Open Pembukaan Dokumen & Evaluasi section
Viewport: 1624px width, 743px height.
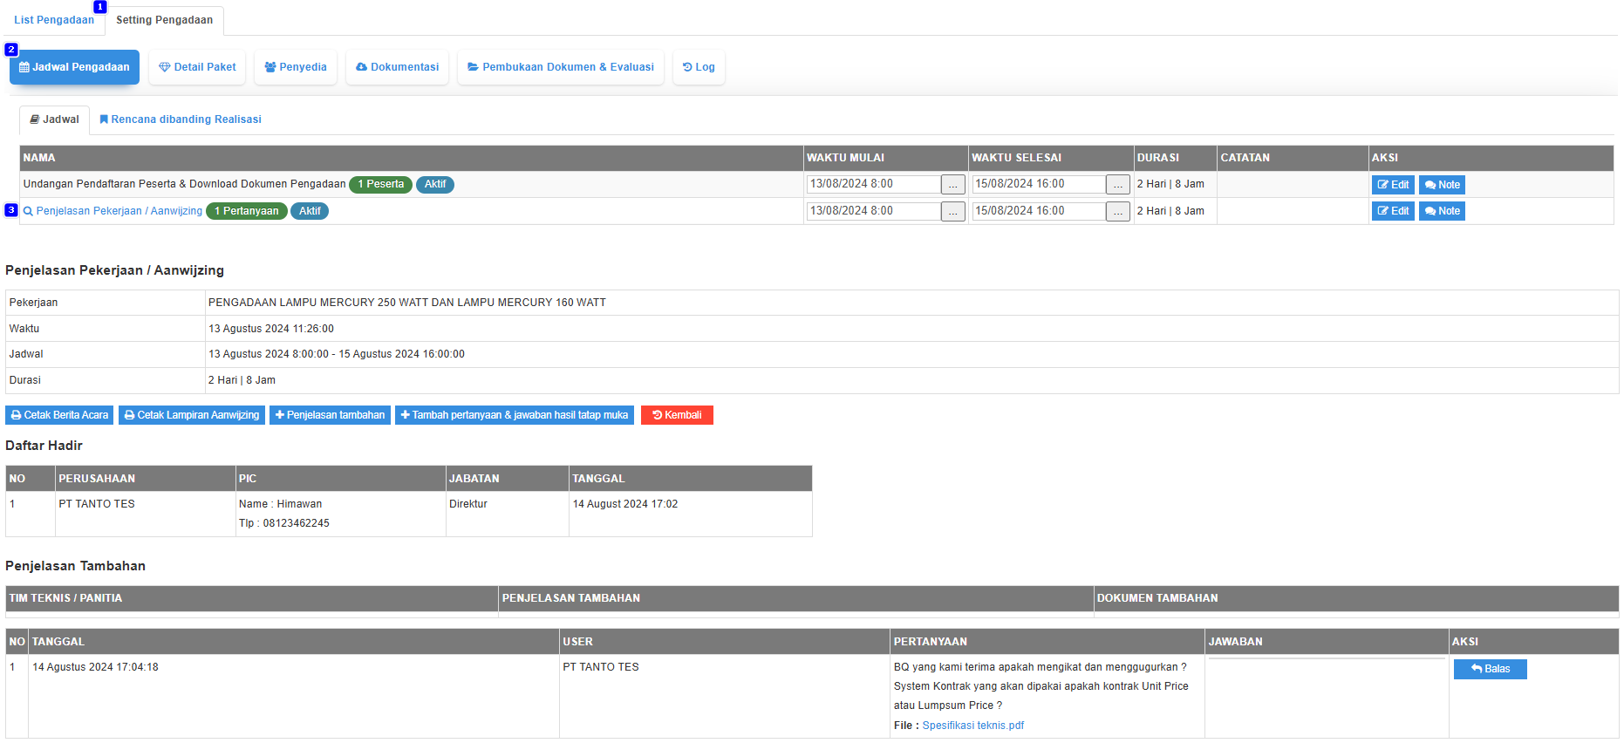point(560,67)
